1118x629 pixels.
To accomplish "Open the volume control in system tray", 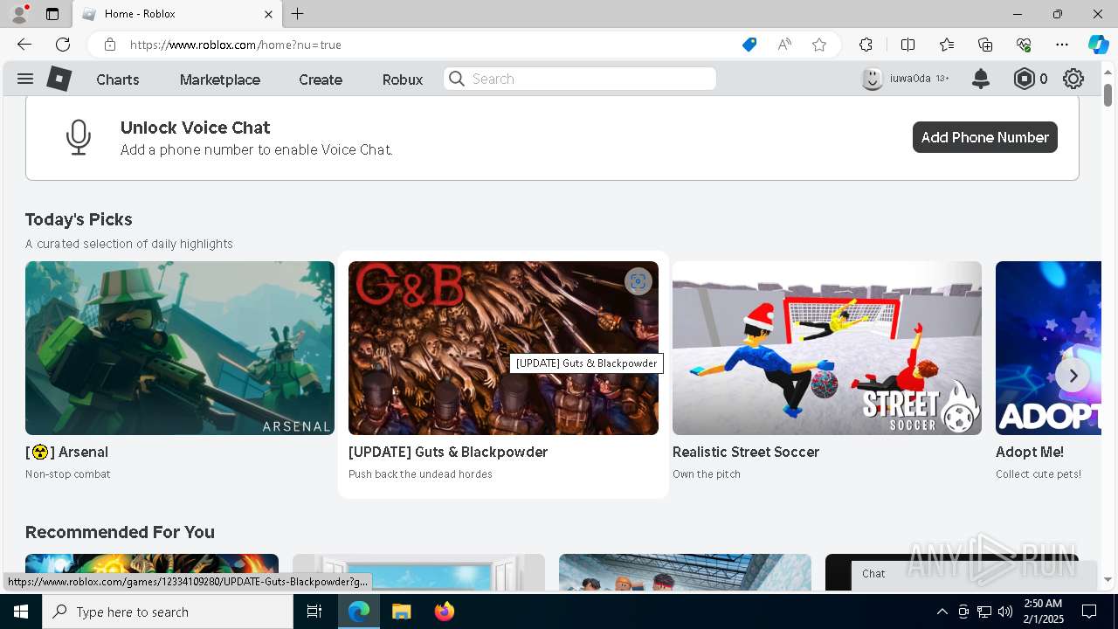I will (x=1005, y=612).
